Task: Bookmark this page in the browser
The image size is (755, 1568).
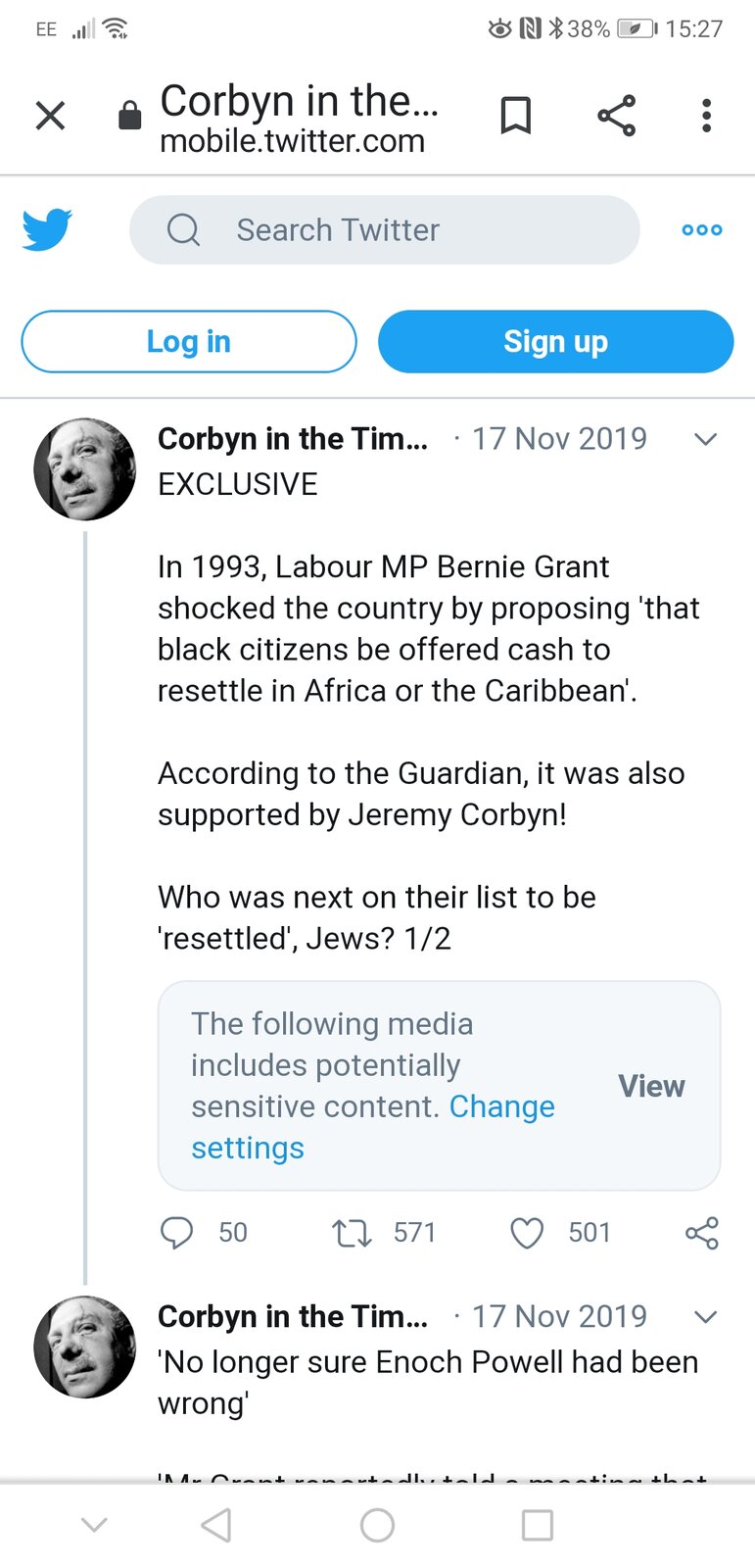Action: pyautogui.click(x=516, y=116)
